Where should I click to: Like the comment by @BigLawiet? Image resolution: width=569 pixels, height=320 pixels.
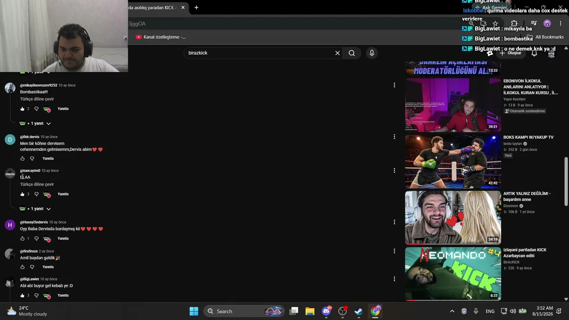pyautogui.click(x=22, y=296)
